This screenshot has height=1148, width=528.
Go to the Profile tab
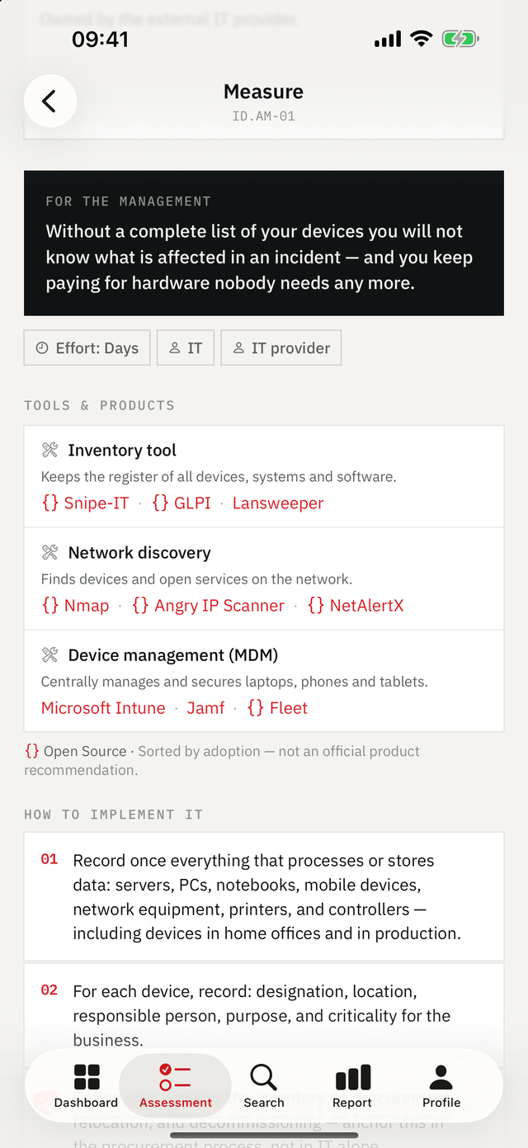point(441,1085)
